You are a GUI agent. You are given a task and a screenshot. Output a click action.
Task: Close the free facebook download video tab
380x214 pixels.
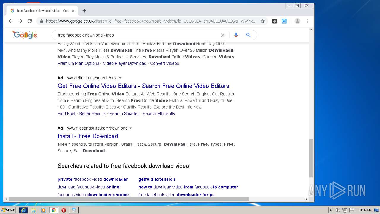[x=73, y=11]
